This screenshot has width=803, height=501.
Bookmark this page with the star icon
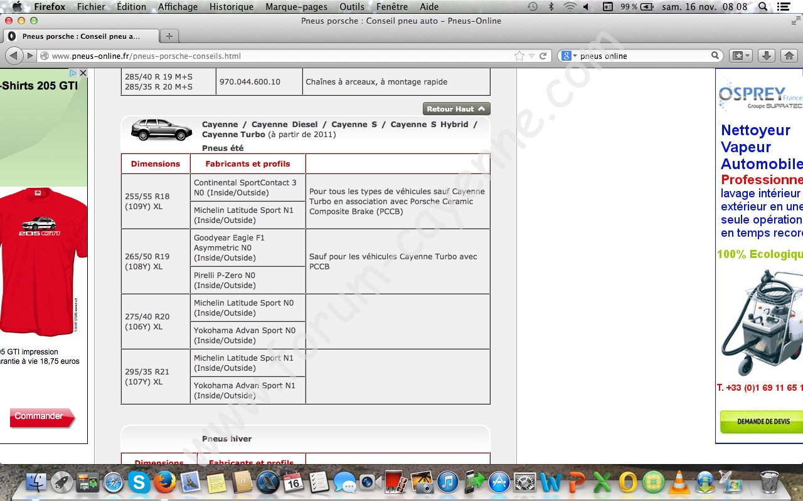[x=519, y=56]
